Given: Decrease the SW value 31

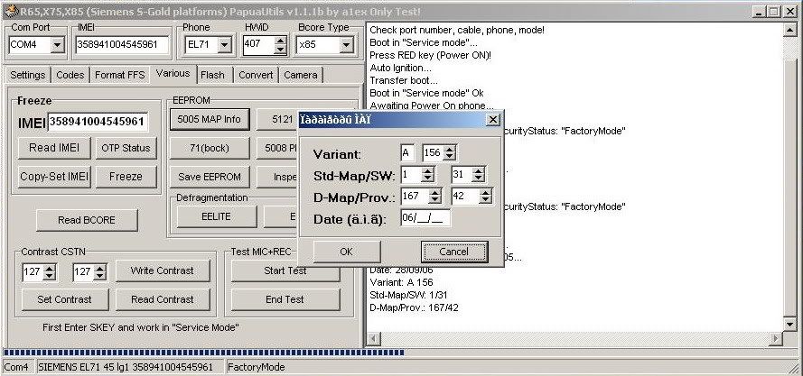Looking at the screenshot, I should tap(479, 179).
